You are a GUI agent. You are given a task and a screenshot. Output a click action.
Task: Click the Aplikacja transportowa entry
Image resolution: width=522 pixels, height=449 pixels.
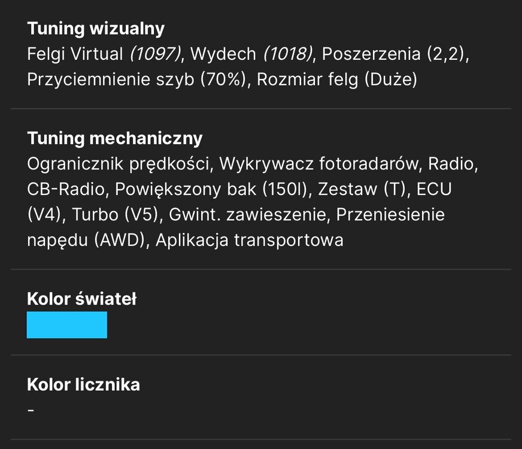(250, 240)
